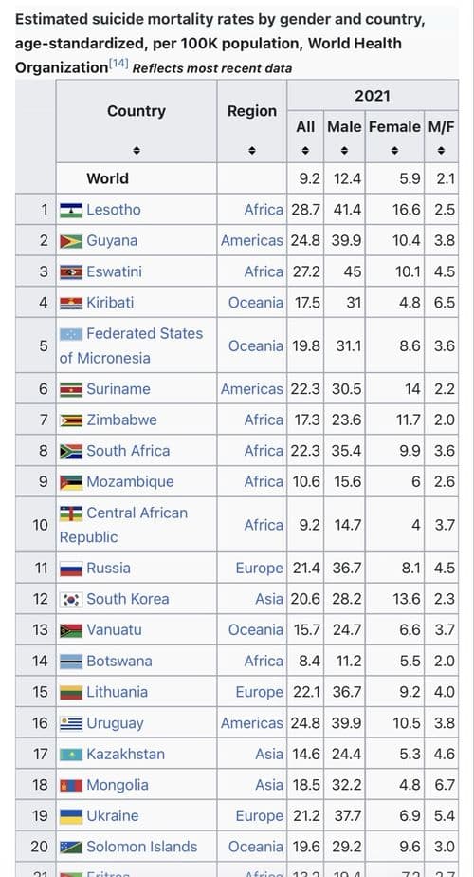
Task: Click the Uruguay flag icon
Action: coord(71,724)
